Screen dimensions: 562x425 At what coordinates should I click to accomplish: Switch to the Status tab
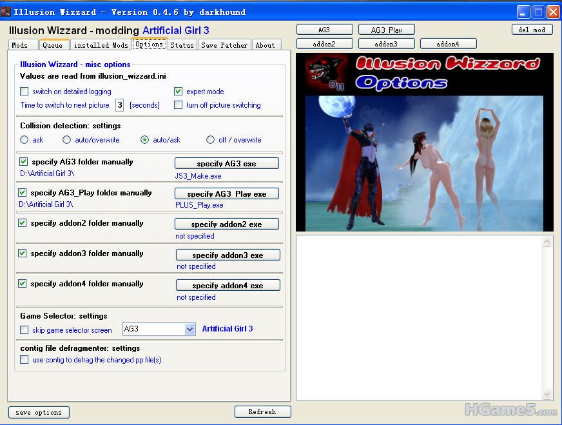point(182,45)
